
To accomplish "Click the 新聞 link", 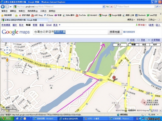I will tap(35, 25).
